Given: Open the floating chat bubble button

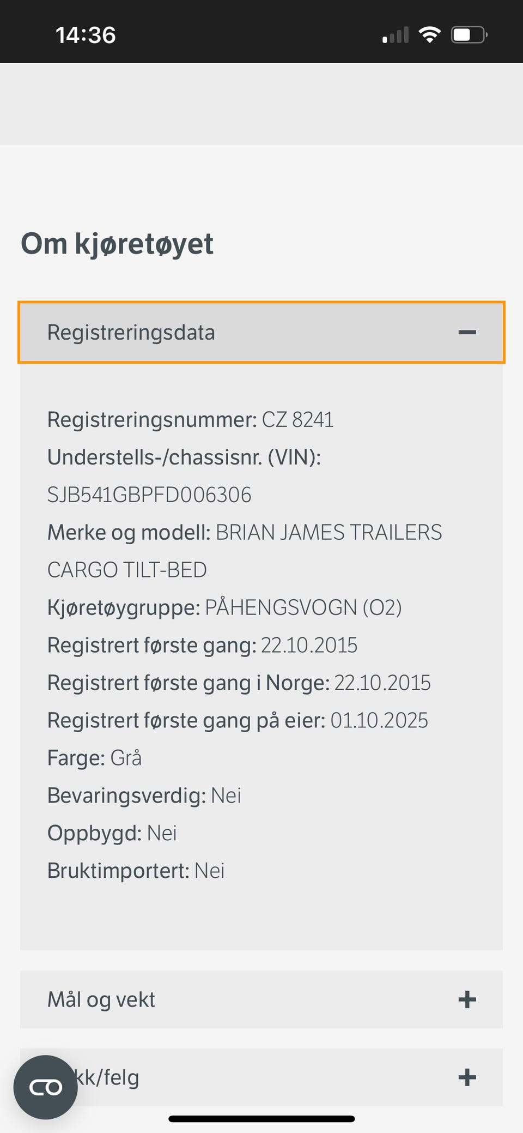Looking at the screenshot, I should (46, 1087).
